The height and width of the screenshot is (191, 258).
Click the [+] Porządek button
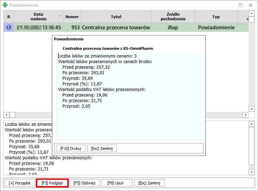[19, 183]
